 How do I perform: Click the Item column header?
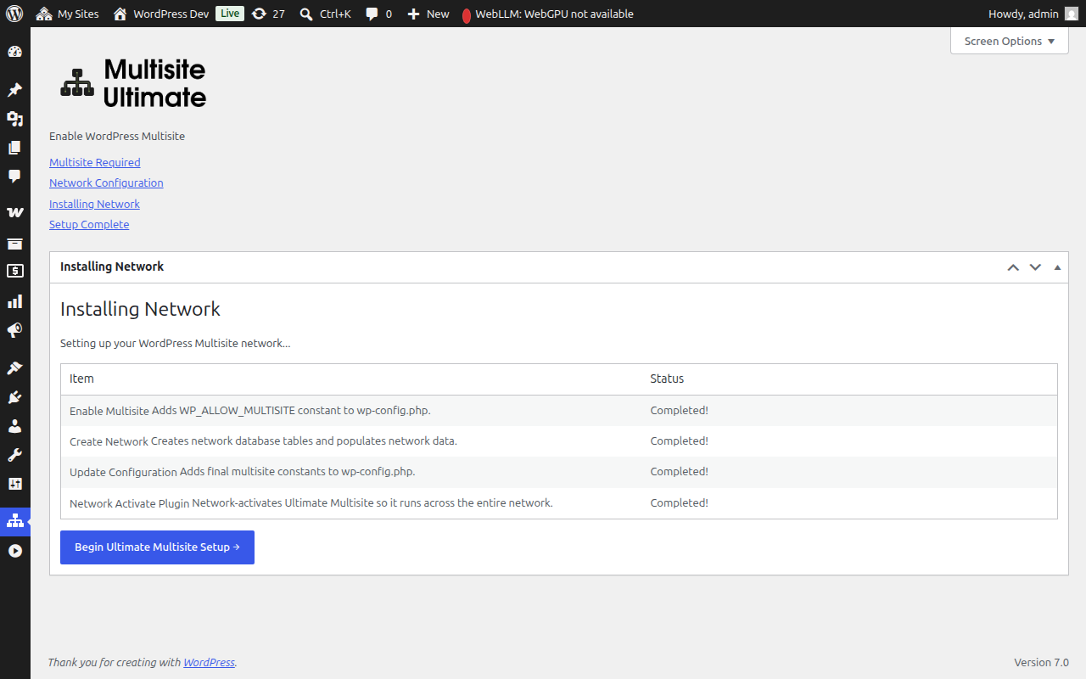[x=81, y=379]
